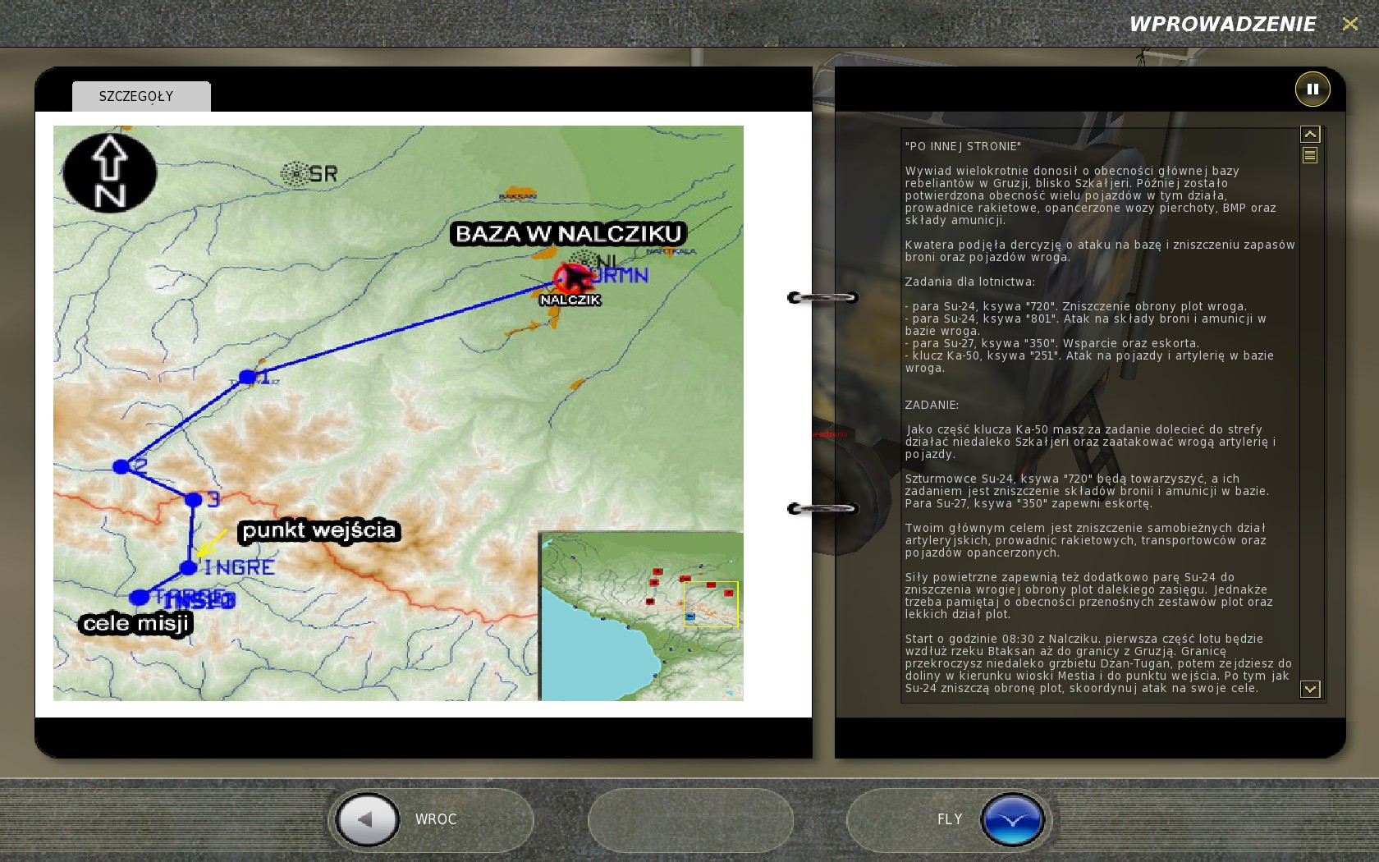
Task: Click the scroll down arrow of briefing text
Action: [x=1310, y=689]
